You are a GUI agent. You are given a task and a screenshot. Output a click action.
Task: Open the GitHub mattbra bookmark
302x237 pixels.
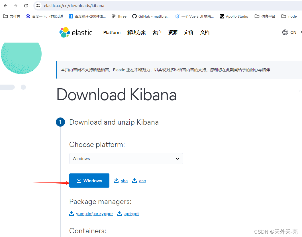tap(151, 16)
